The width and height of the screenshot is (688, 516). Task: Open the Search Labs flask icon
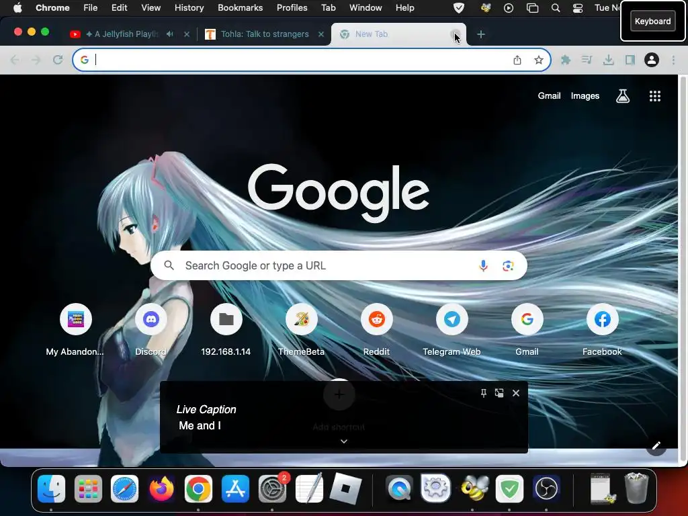tap(623, 96)
